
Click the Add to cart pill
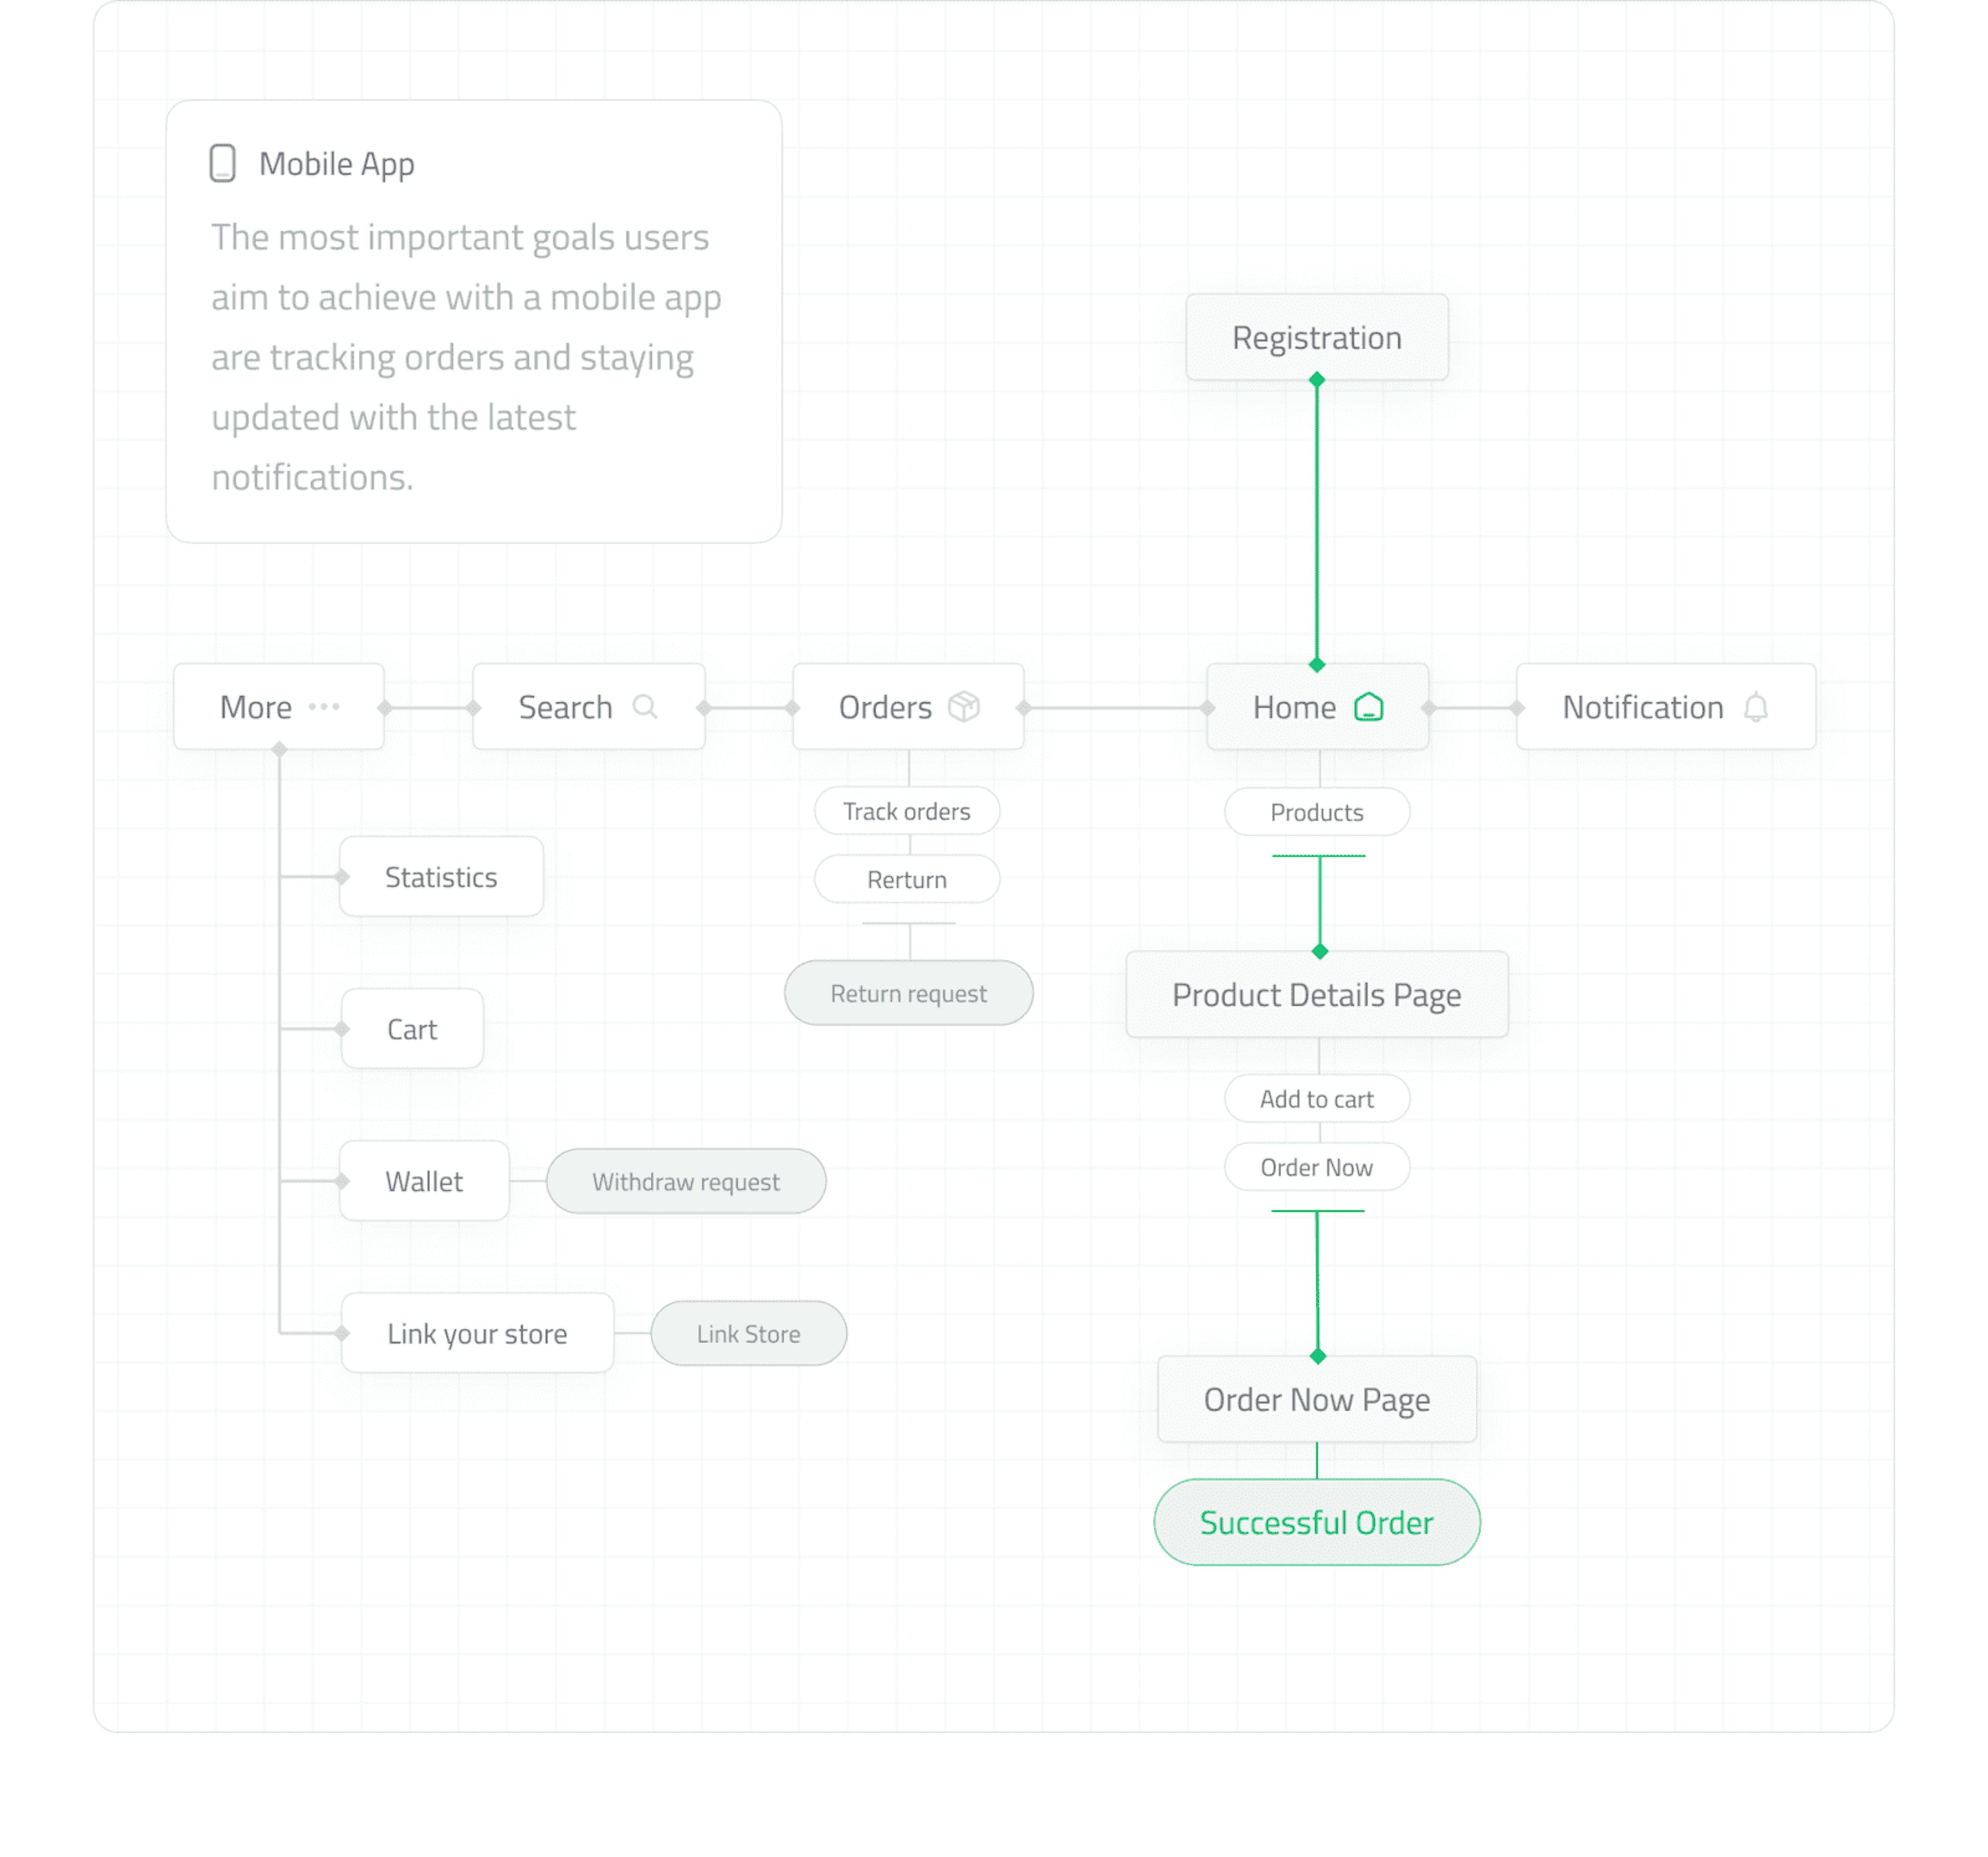[x=1316, y=1099]
